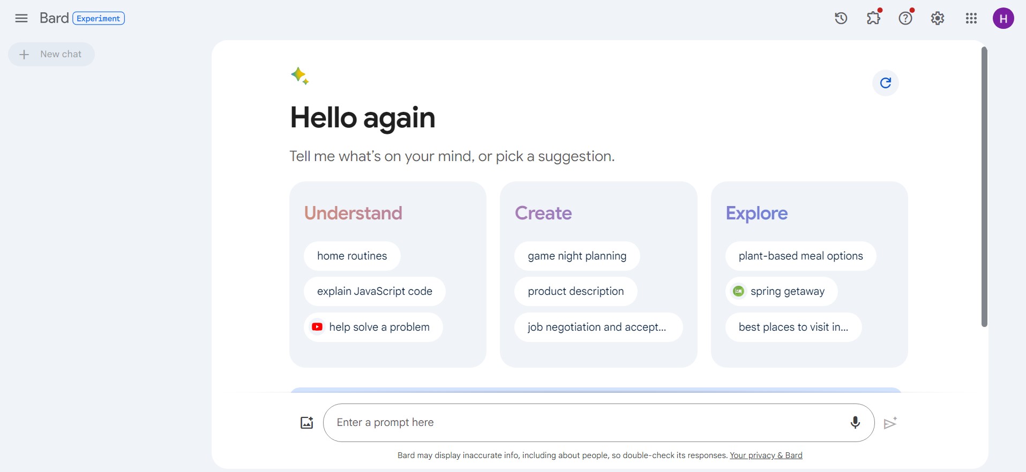This screenshot has height=472, width=1026.
Task: Open the Your privacy & Bard link
Action: pos(766,455)
